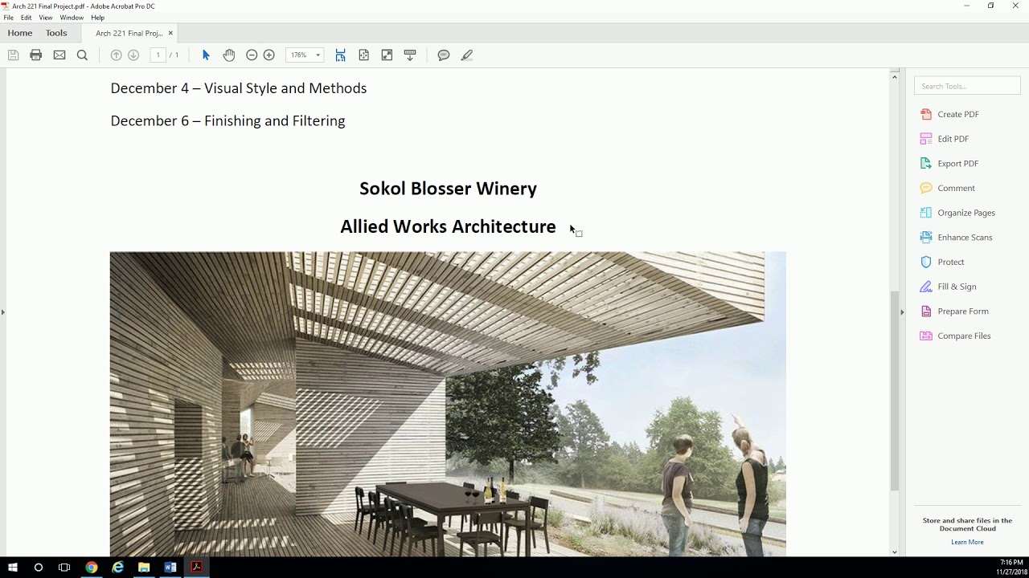Choose the Selection arrow tool
The height and width of the screenshot is (578, 1029).
pos(206,55)
